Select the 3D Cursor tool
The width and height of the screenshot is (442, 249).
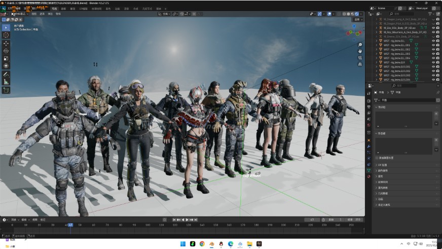[6, 35]
